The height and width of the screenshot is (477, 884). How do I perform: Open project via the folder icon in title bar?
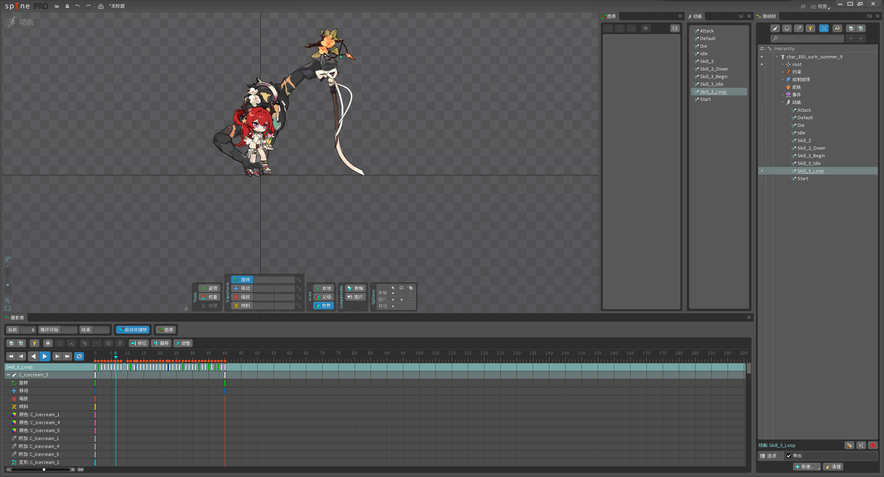57,6
